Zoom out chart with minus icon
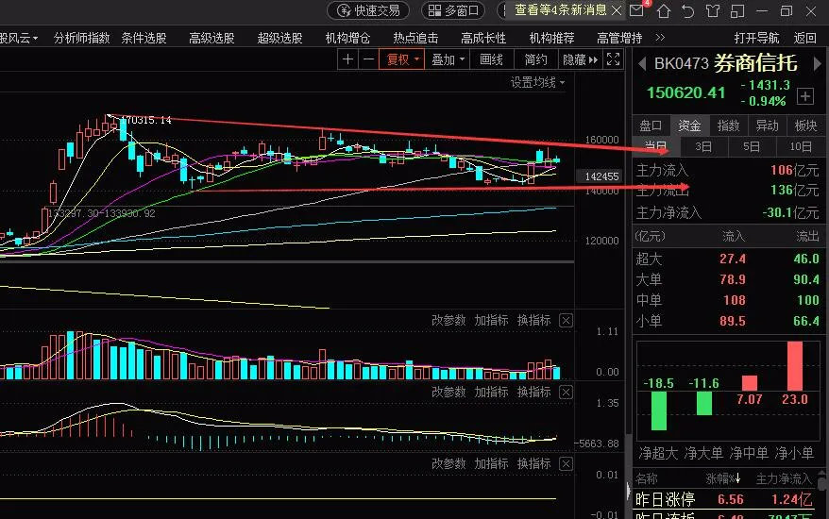Image resolution: width=829 pixels, height=519 pixels. point(368,59)
